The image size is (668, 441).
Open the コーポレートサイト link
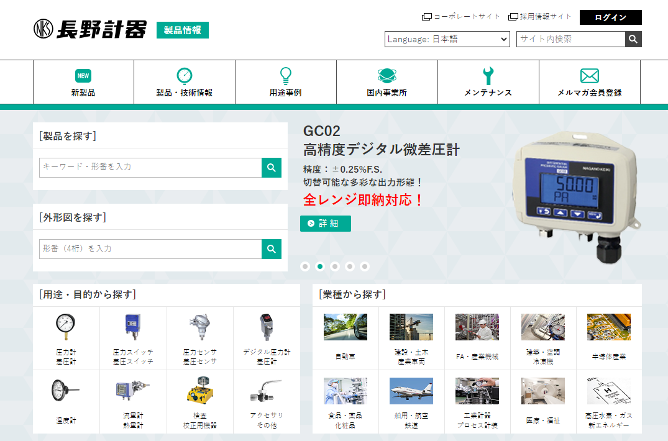461,17
